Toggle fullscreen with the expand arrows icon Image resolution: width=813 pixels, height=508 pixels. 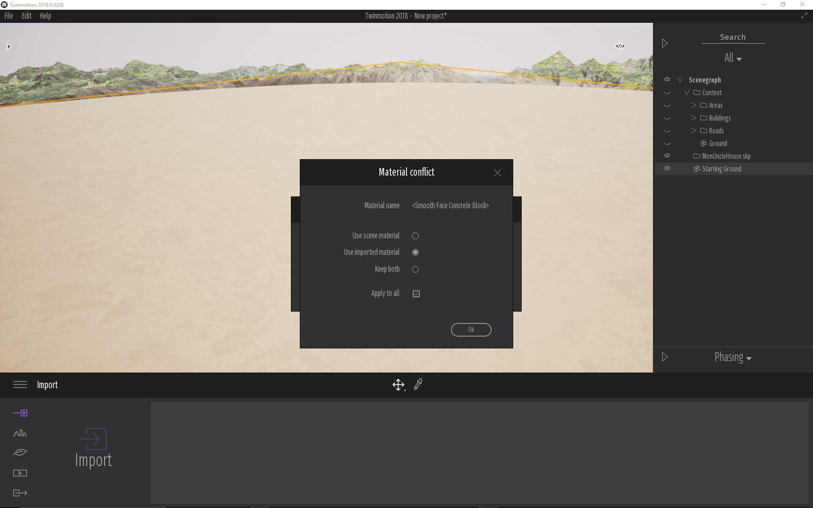(804, 16)
